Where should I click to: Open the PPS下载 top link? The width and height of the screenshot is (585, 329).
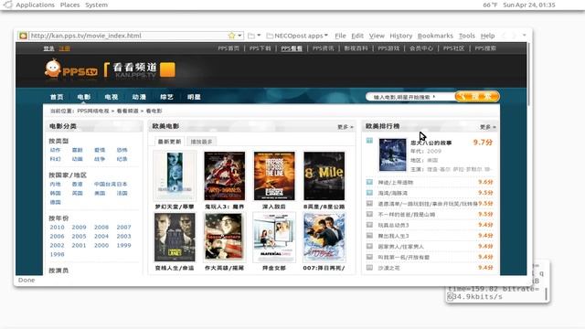click(261, 48)
